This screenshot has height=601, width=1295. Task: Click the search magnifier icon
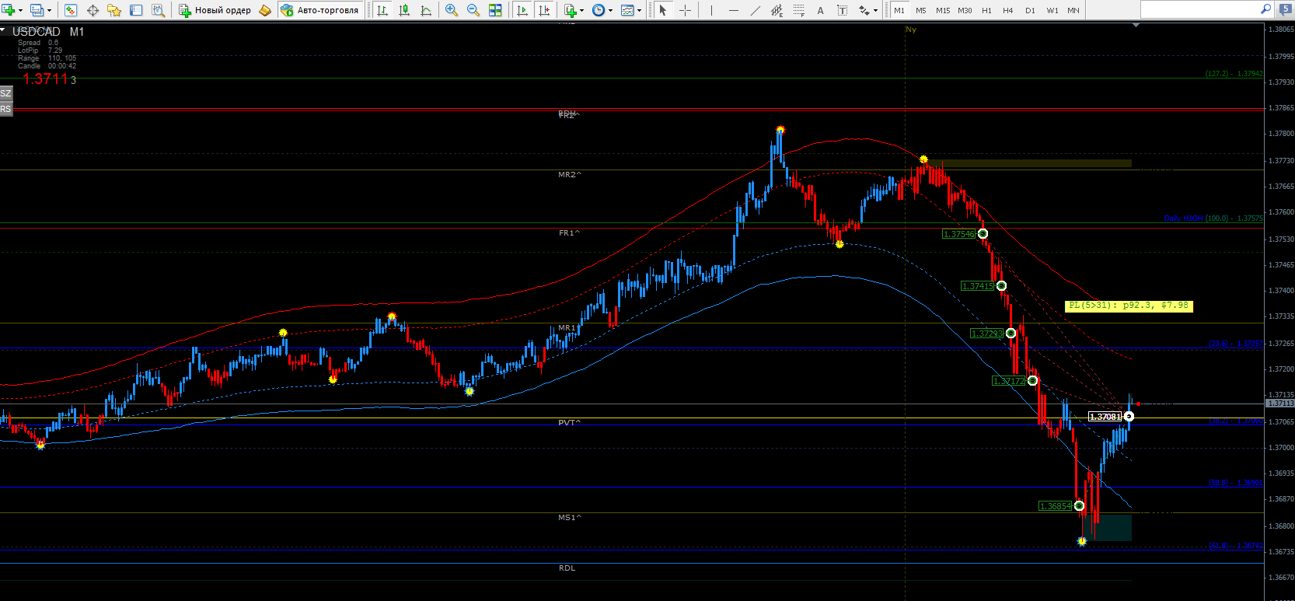[1265, 9]
